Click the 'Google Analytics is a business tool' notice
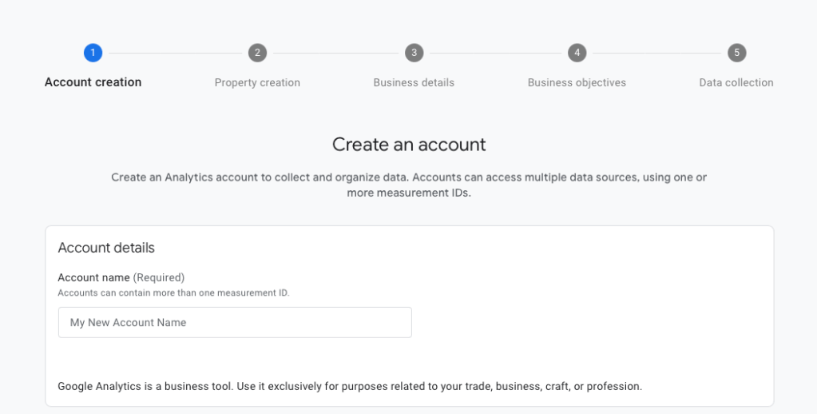 point(350,386)
